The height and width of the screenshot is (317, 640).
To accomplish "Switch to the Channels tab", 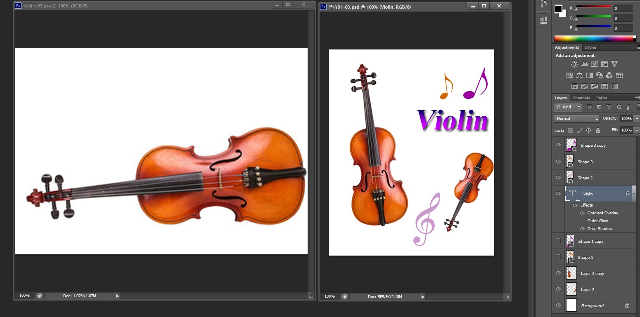I will pos(581,98).
